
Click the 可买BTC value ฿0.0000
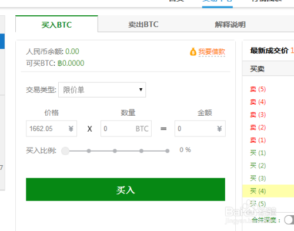71,63
